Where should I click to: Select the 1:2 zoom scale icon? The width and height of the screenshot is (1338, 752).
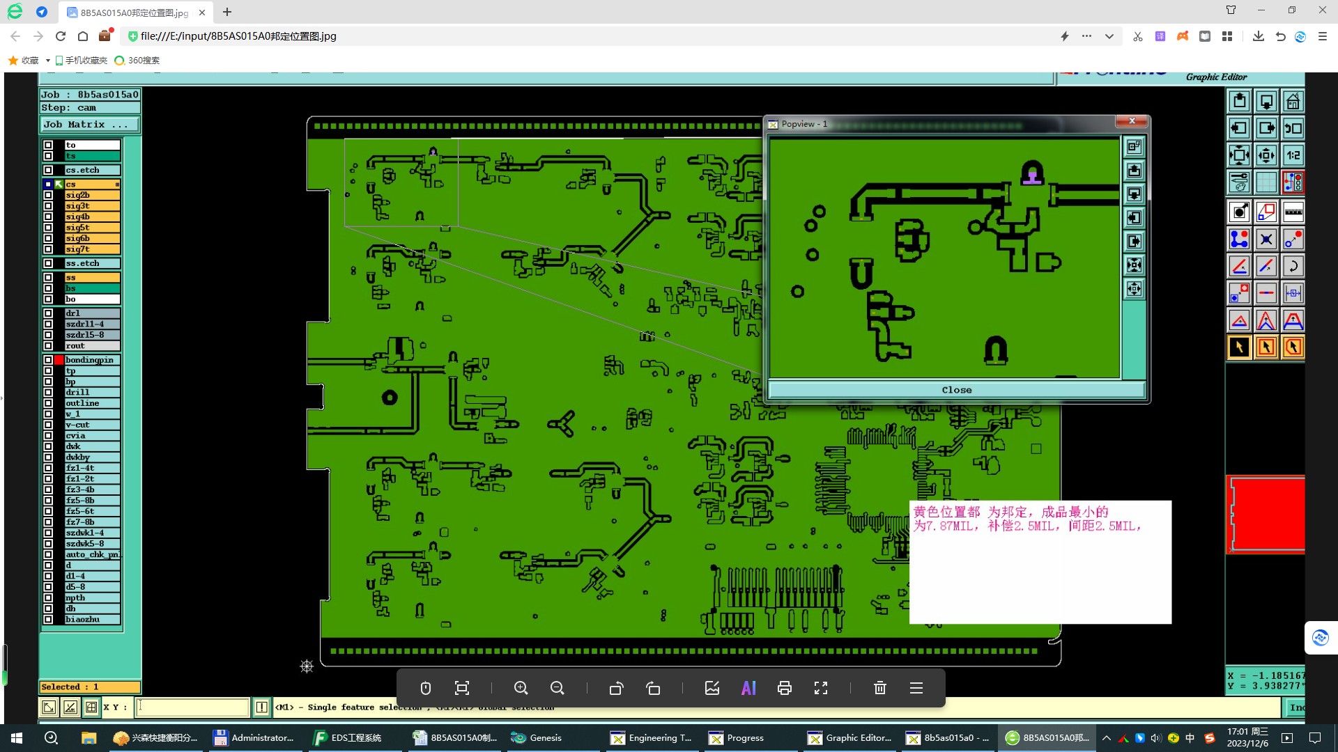click(x=1293, y=155)
